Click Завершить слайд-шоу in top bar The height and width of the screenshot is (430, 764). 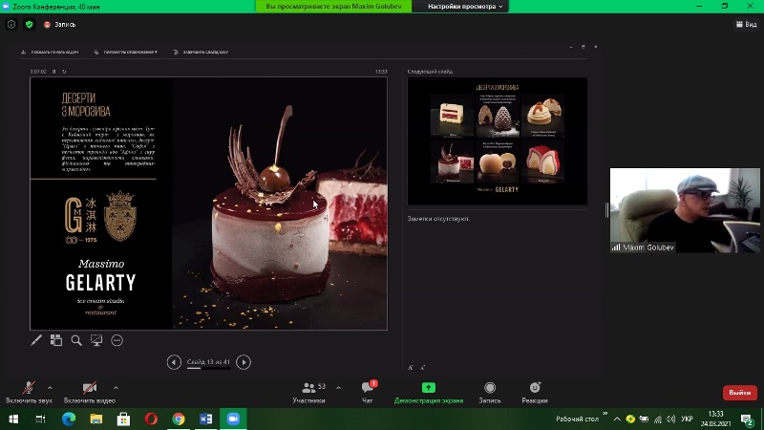pos(204,52)
